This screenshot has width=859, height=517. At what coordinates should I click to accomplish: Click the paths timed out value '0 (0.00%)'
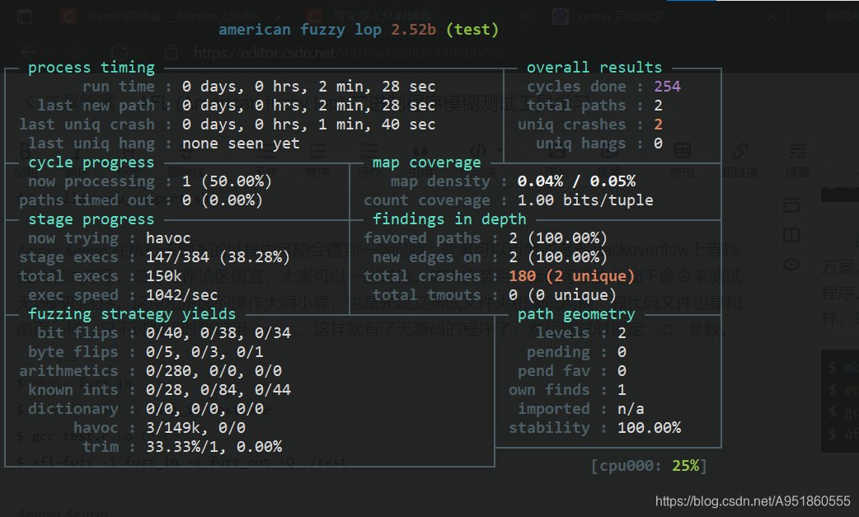pyautogui.click(x=223, y=200)
